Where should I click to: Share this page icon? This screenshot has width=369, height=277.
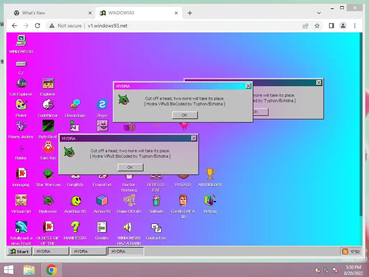[x=306, y=26]
